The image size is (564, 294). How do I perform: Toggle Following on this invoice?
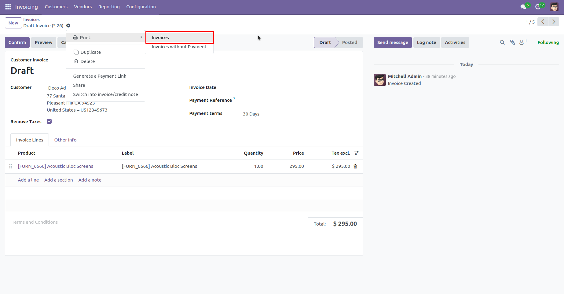(x=548, y=42)
